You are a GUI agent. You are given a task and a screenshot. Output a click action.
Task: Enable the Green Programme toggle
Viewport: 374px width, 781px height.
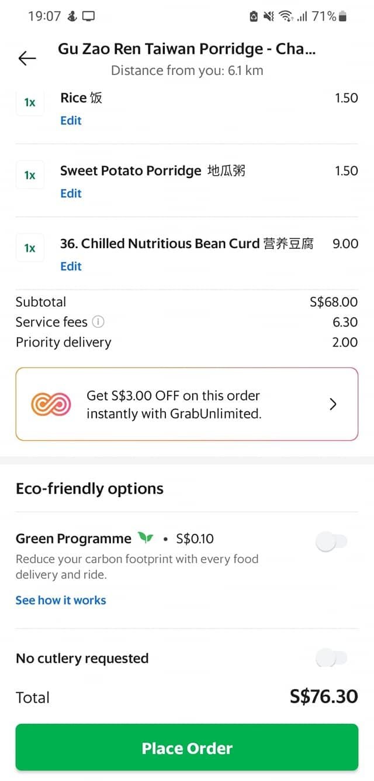pos(331,542)
